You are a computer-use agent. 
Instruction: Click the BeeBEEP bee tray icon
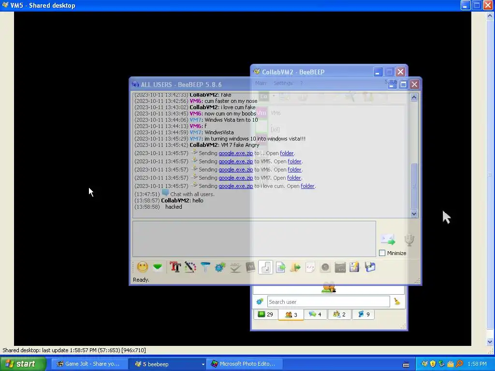[425, 364]
